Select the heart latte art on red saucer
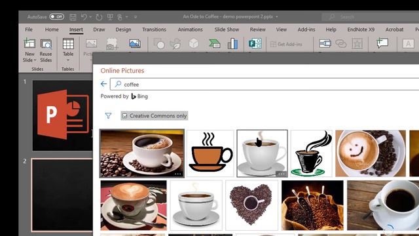 pyautogui.click(x=134, y=205)
